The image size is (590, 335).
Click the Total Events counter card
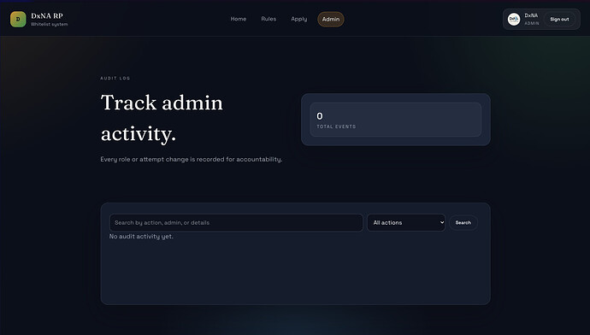point(395,120)
